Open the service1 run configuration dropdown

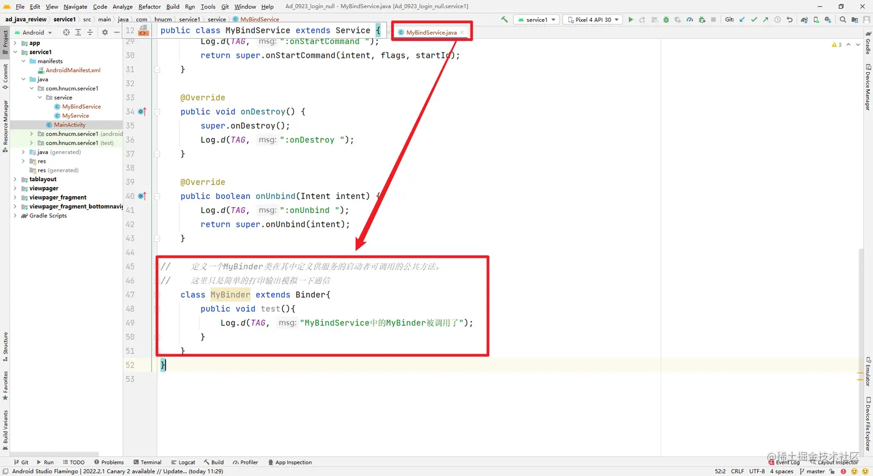pyautogui.click(x=537, y=20)
